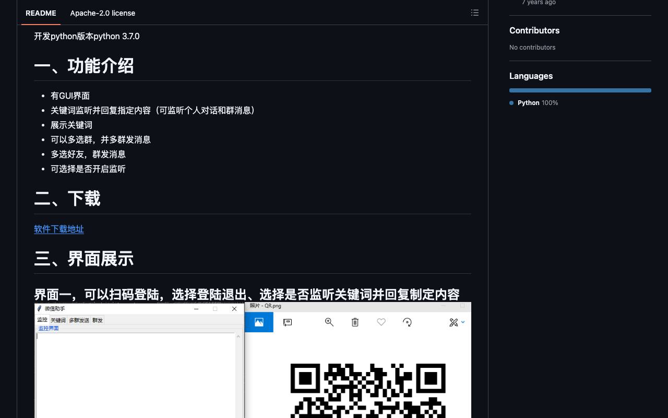This screenshot has height=418, width=668.
Task: Switch to the README tab
Action: coord(41,13)
